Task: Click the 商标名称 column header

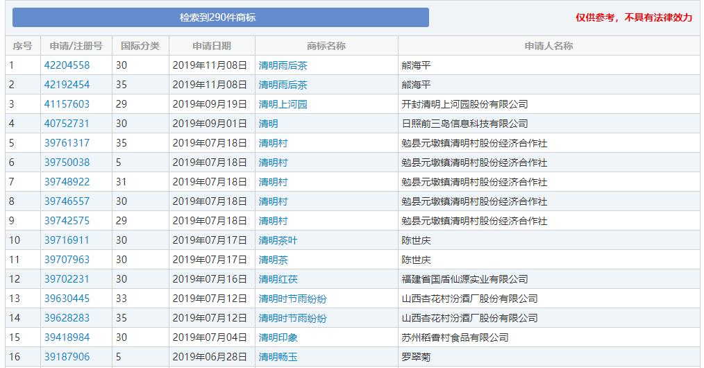Action: (x=326, y=46)
